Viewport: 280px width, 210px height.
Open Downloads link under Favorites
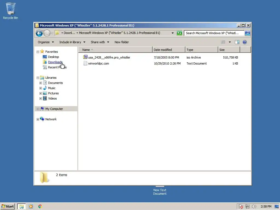tap(55, 62)
